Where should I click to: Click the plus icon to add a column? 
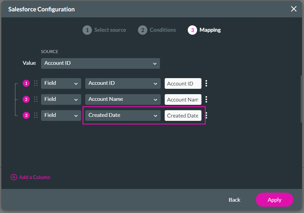14,177
